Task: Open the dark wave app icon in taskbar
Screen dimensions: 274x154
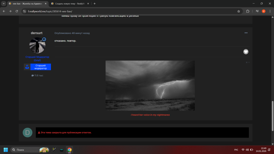Action: (61, 150)
